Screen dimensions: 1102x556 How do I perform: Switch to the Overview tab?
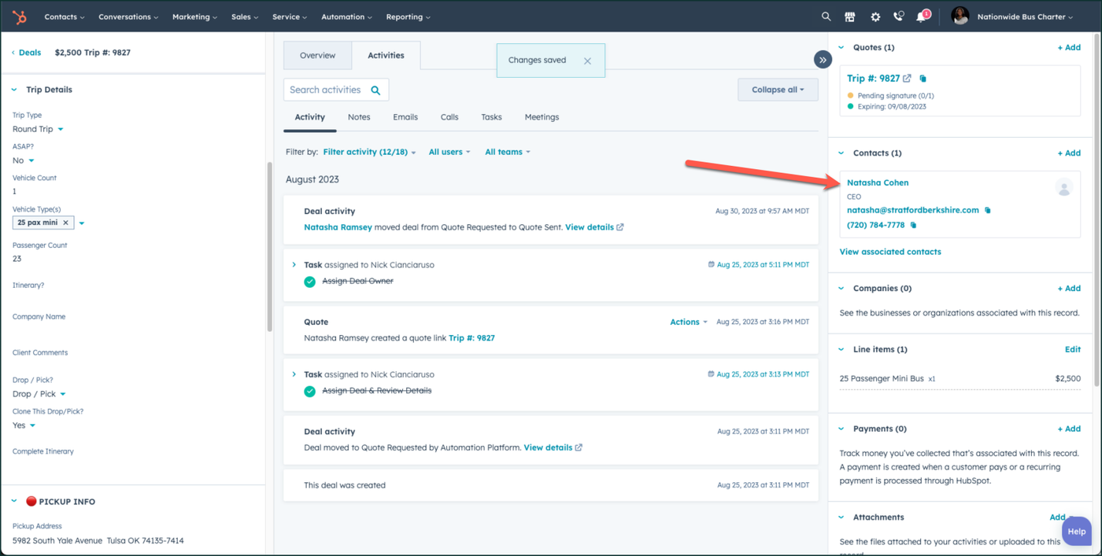[x=317, y=56]
